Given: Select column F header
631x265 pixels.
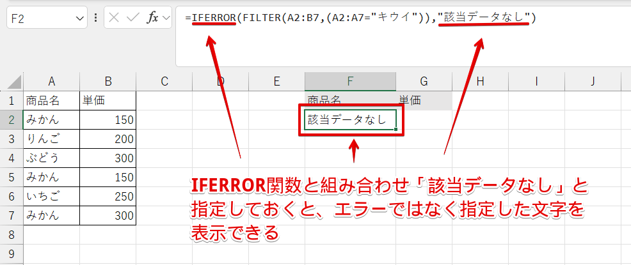Looking at the screenshot, I should (x=351, y=82).
